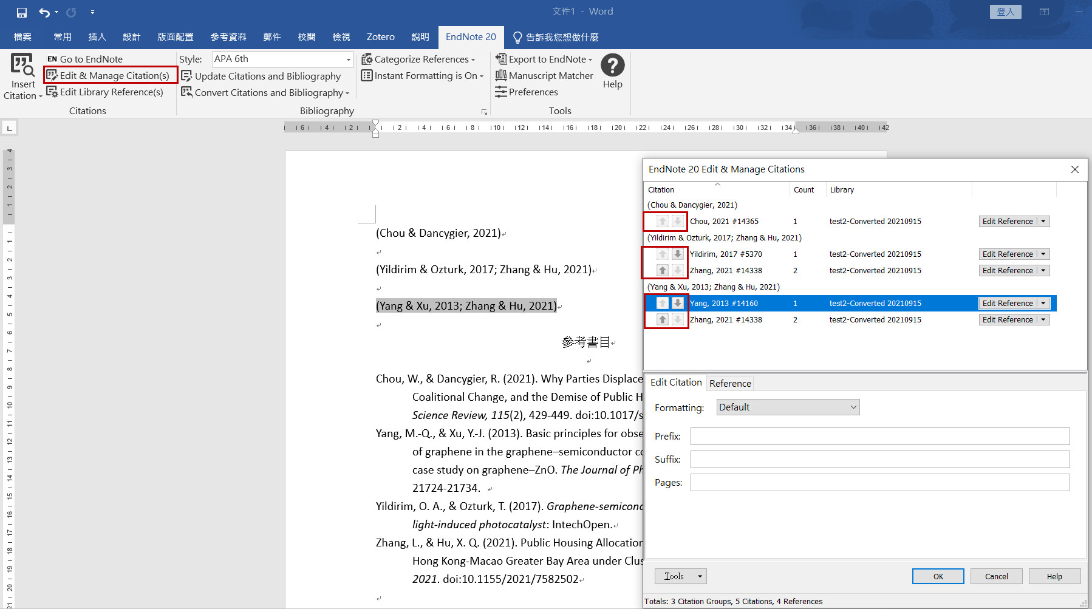Open Categorize References menu
1092x609 pixels.
tap(418, 59)
